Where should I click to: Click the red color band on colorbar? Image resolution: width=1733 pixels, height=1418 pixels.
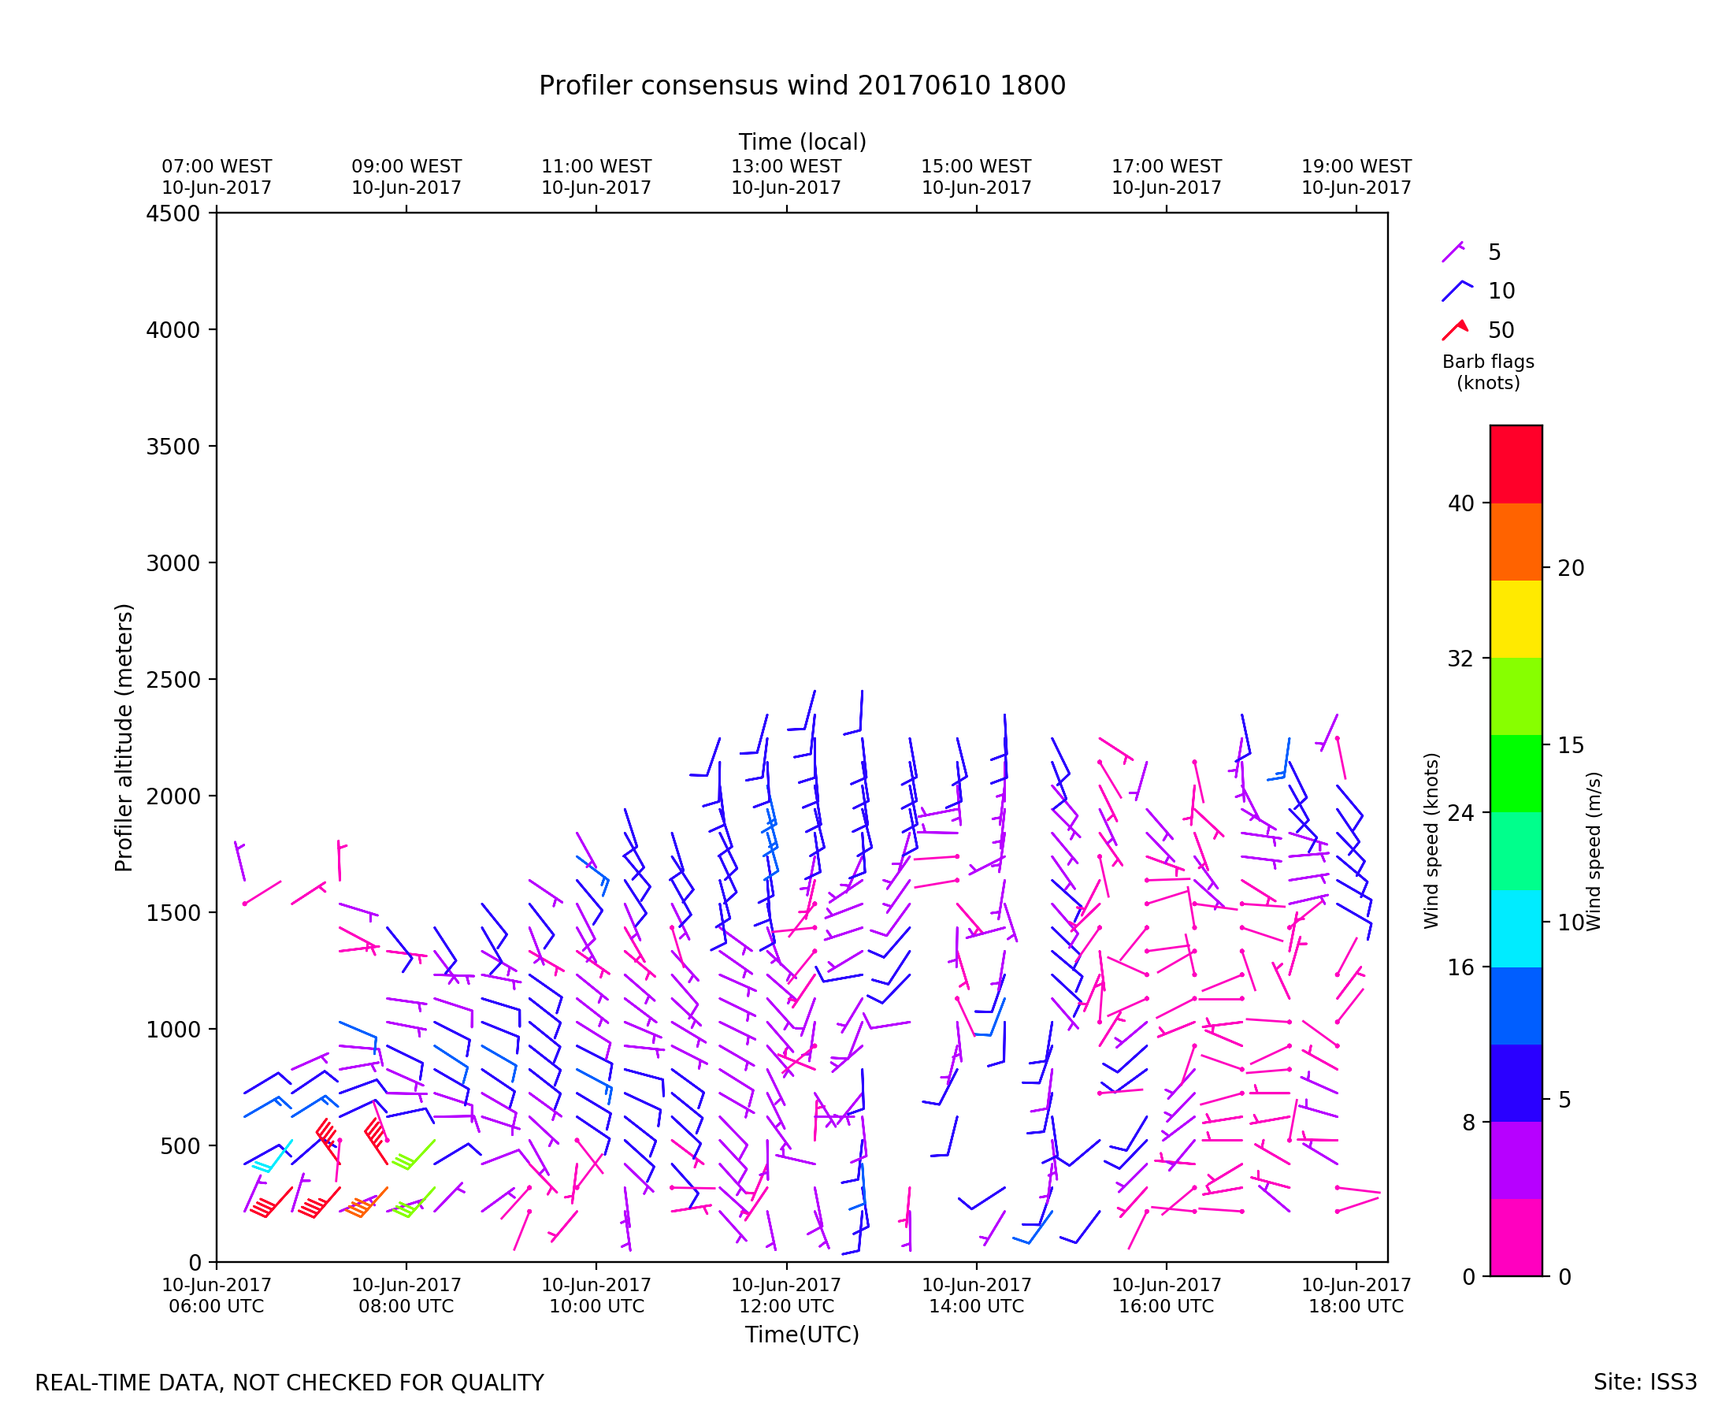coord(1516,464)
